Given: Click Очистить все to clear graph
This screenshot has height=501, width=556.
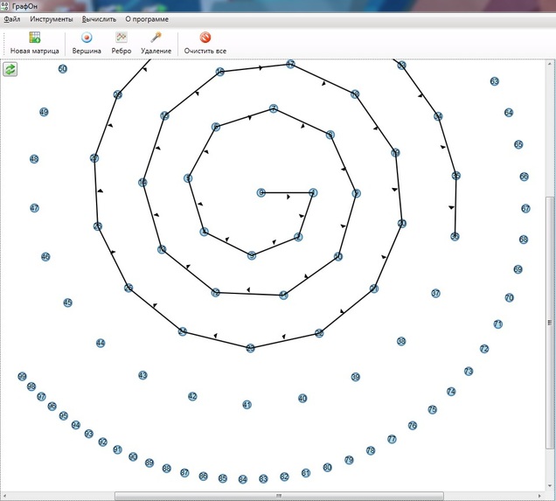Looking at the screenshot, I should coord(205,43).
